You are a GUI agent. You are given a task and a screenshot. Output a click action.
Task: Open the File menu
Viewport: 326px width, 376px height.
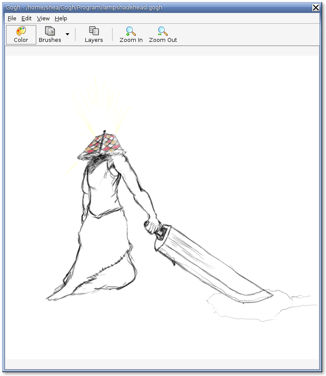[12, 19]
